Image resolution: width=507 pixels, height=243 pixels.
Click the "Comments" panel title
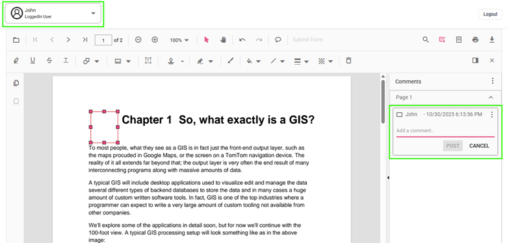pos(408,82)
